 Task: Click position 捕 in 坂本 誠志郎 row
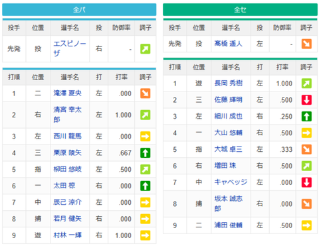click(x=199, y=204)
